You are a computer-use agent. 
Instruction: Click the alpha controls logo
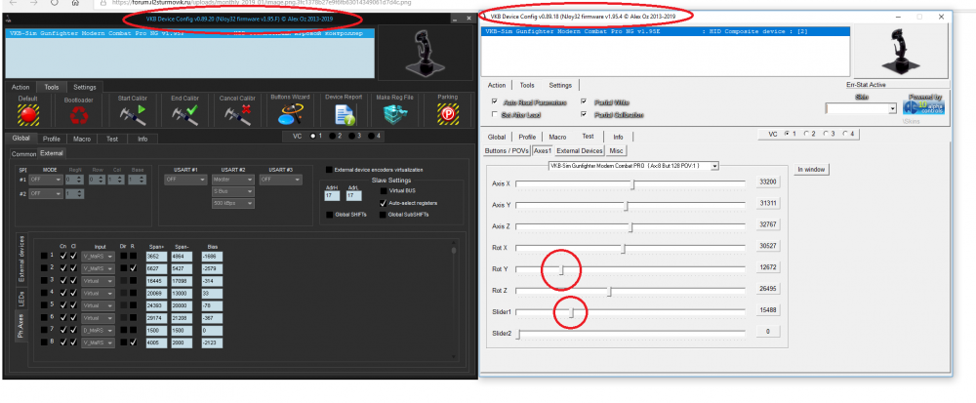923,105
